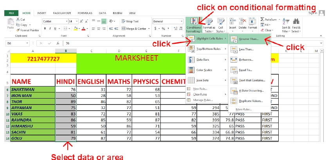Screen dimensions: 328x160
Task: Click the Insert Function fx icon
Action: (x=58, y=43)
